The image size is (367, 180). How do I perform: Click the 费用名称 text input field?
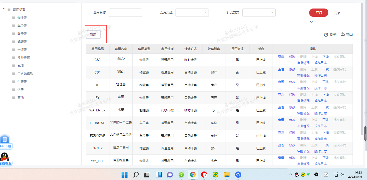click(125, 12)
